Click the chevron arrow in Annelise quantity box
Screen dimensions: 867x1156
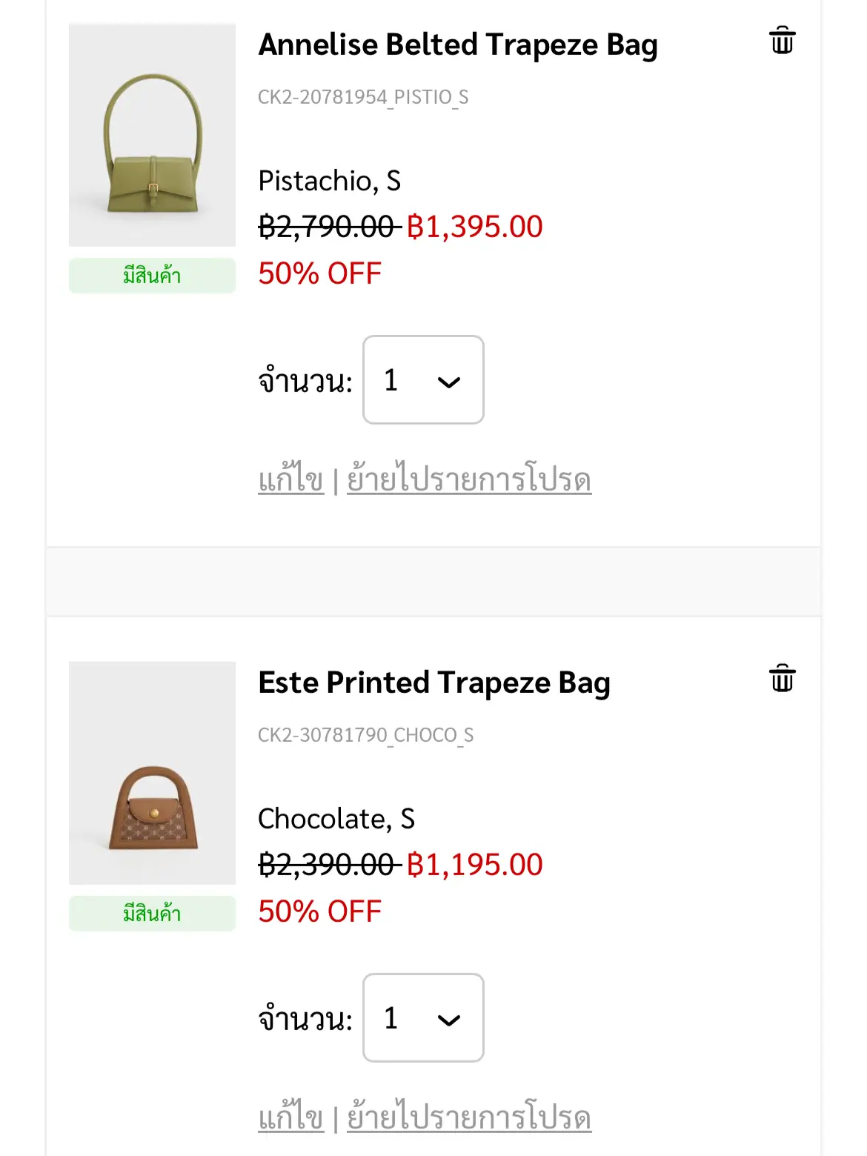point(449,382)
